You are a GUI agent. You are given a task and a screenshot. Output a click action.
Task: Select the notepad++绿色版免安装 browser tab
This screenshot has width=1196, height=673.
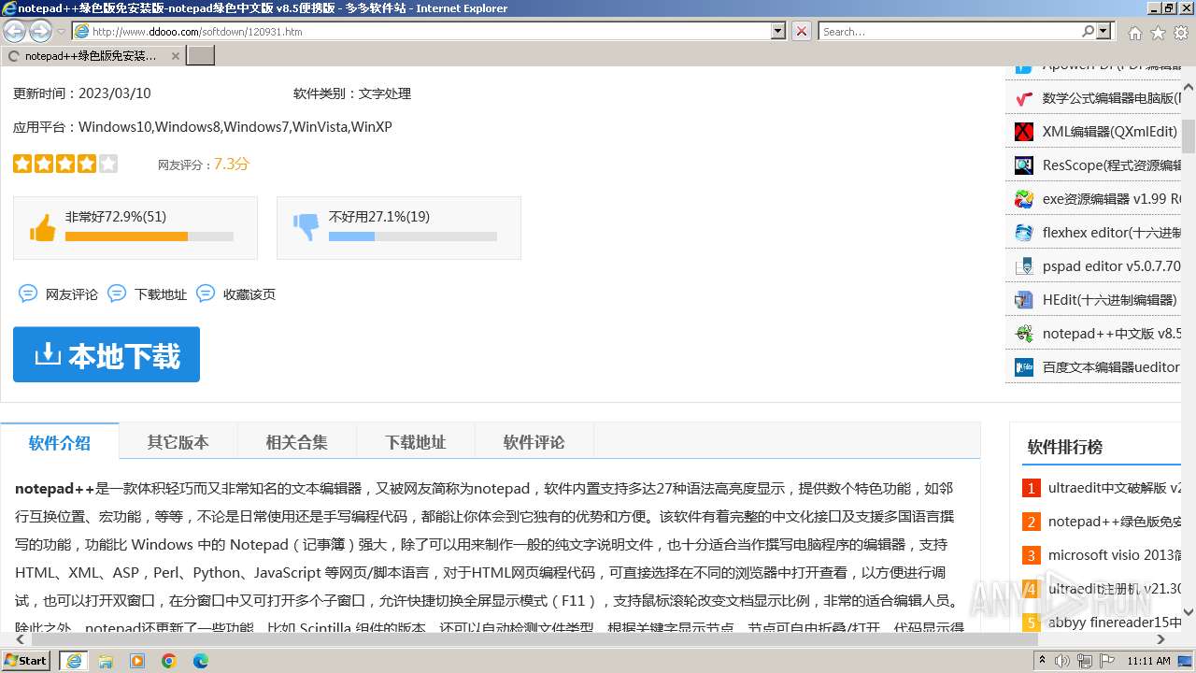[x=92, y=56]
